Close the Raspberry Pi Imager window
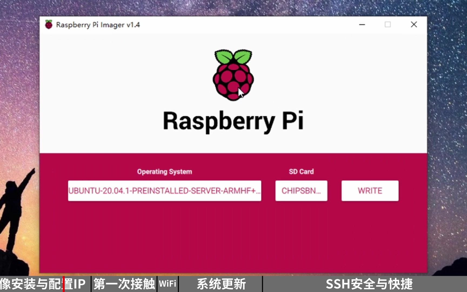The image size is (467, 292). (414, 25)
